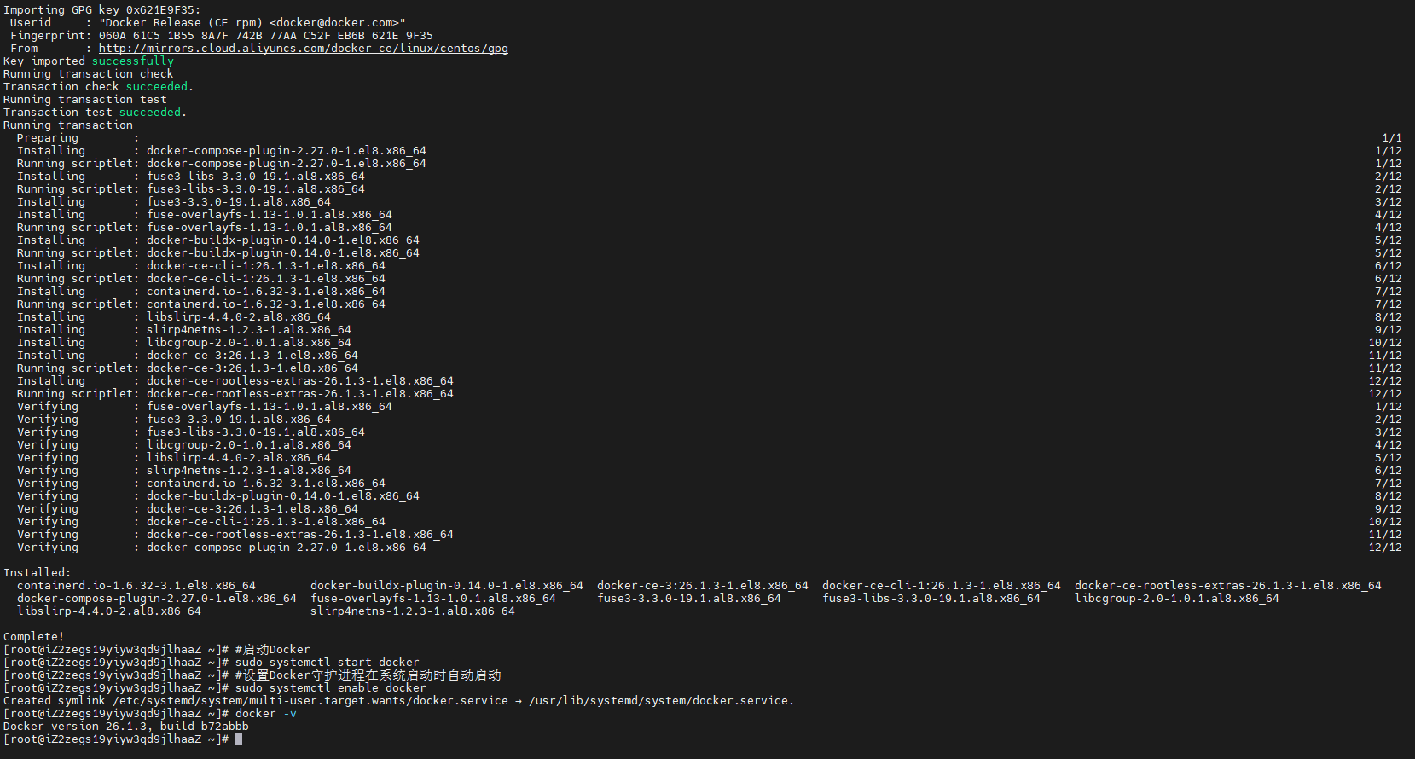Screen dimensions: 1415x759
Task: Click the 1/1 counter on the Preparing line
Action: 1391,138
